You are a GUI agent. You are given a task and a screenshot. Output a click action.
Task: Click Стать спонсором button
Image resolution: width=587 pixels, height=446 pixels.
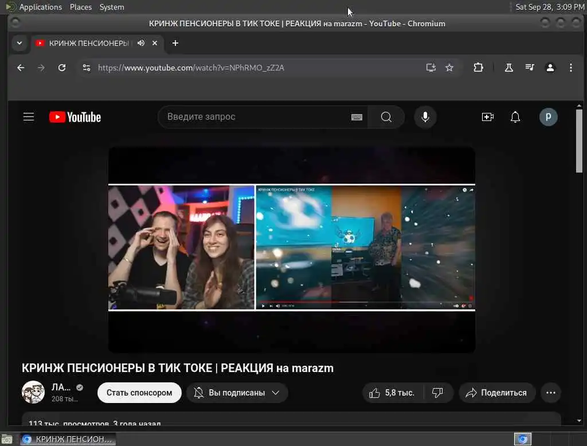click(139, 393)
